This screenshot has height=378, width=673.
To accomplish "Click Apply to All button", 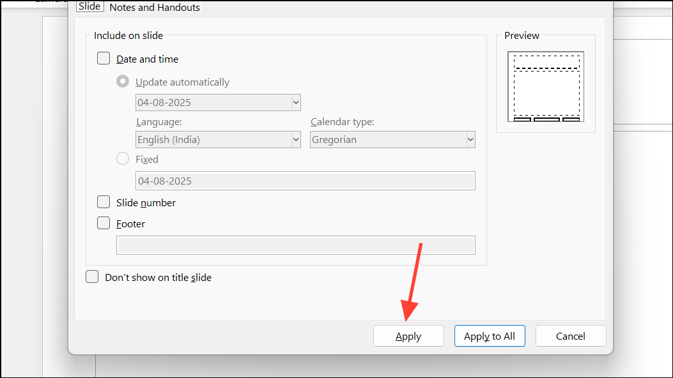I will (490, 336).
